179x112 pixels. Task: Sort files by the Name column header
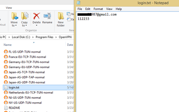click(x=8, y=45)
